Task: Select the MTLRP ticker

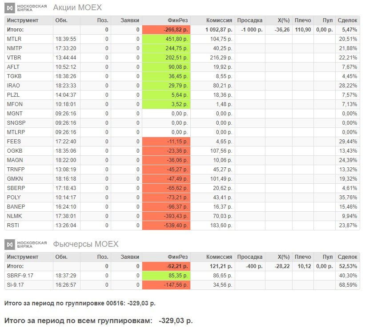Action: 16,132
